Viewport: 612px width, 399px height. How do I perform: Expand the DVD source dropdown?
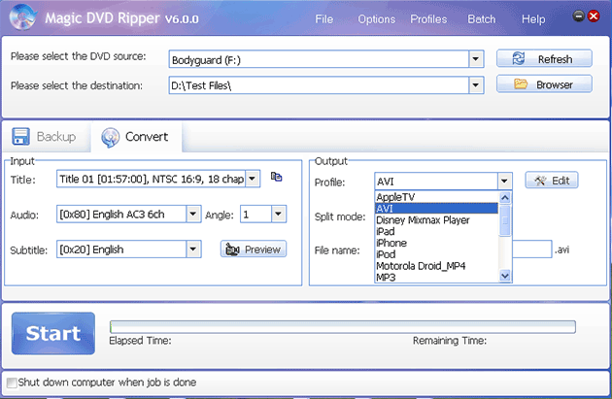coord(475,59)
